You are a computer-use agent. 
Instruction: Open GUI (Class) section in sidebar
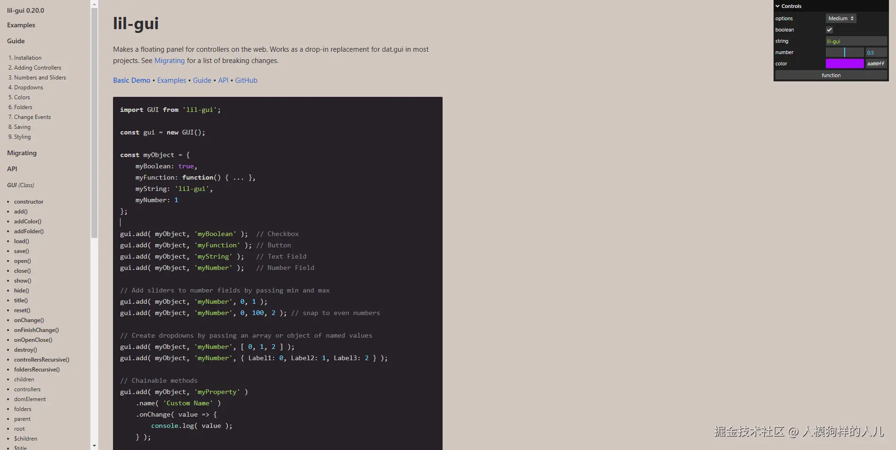pos(21,185)
